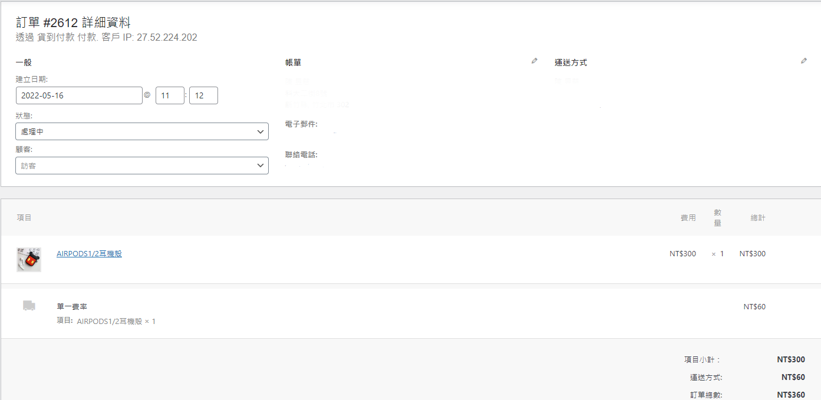
Task: Click the item quantity × 1
Action: point(717,254)
